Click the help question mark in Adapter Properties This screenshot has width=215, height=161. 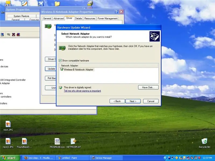116,12
